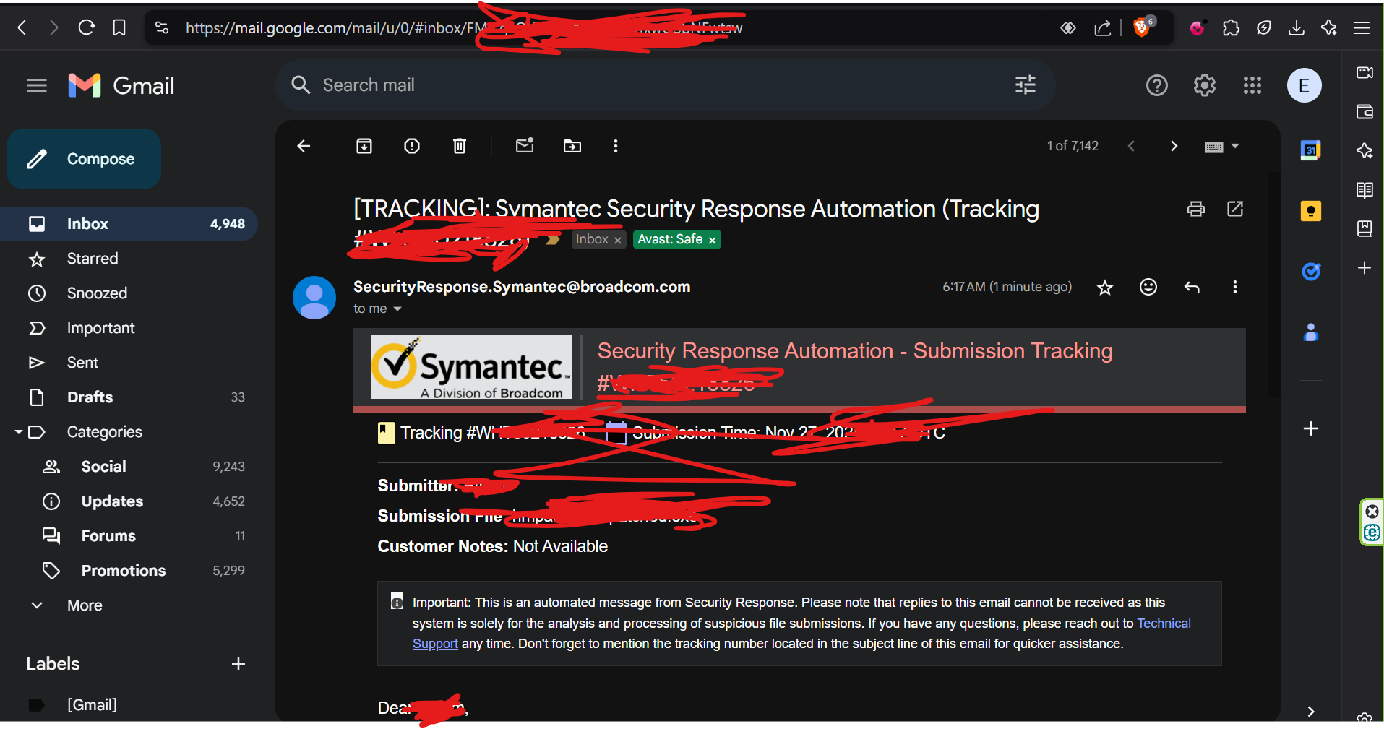Open the browser Extensions puzzle icon

point(1231,27)
